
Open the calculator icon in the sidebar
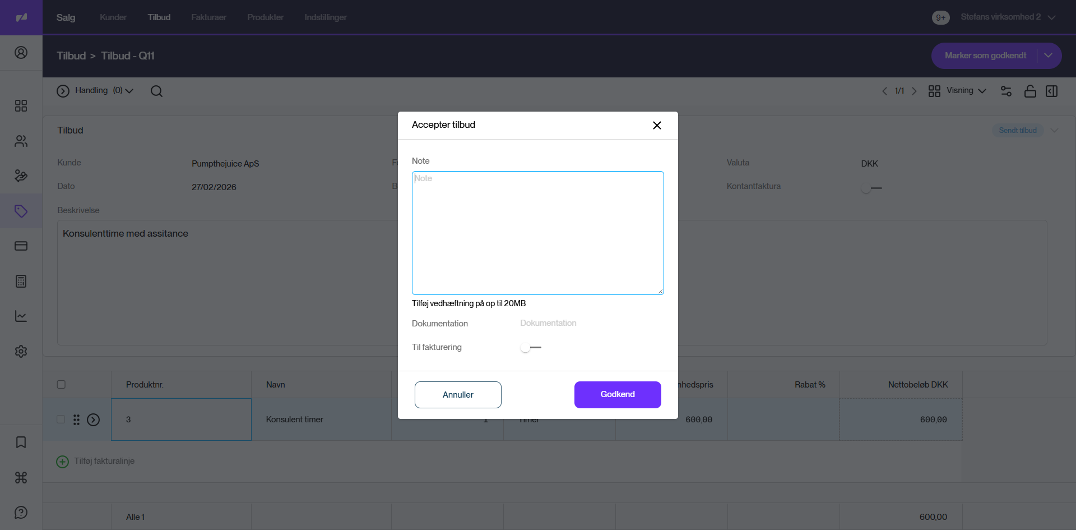click(x=21, y=282)
